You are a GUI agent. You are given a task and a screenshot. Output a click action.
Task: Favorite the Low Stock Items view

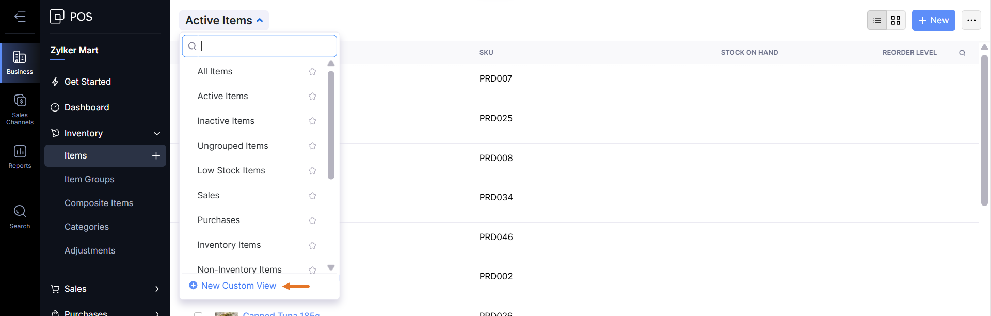(312, 170)
